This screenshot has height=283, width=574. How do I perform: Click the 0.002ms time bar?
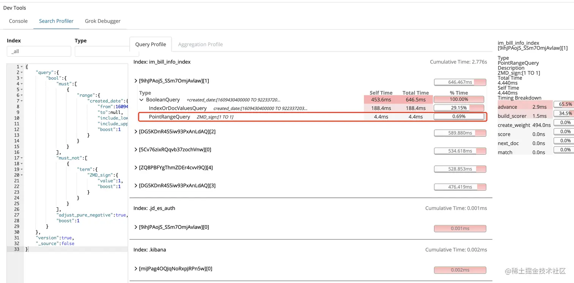[x=460, y=270]
